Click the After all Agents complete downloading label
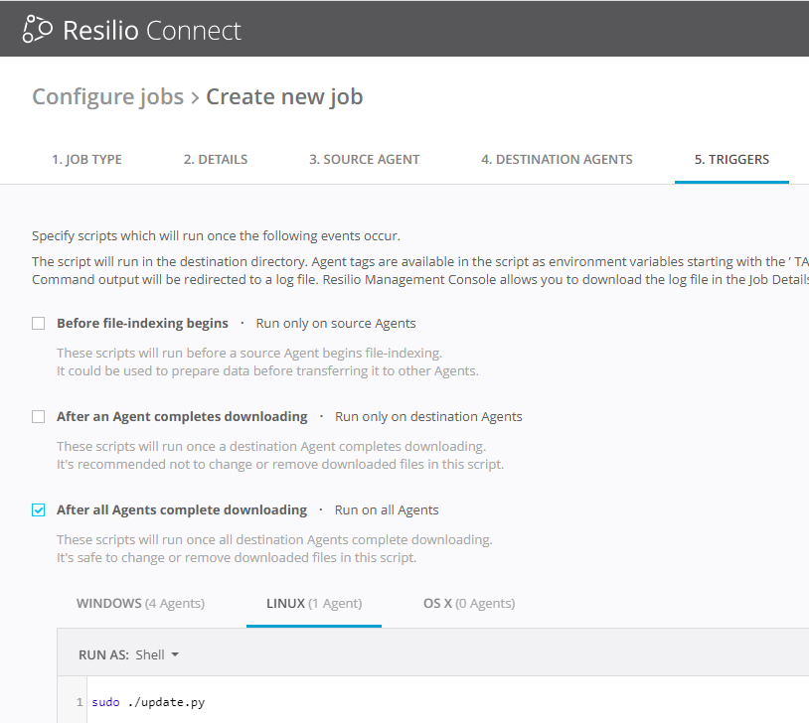The width and height of the screenshot is (809, 723). tap(182, 509)
